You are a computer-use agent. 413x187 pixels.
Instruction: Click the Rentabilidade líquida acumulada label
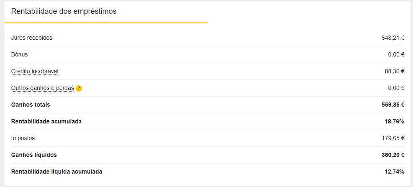[56, 172]
